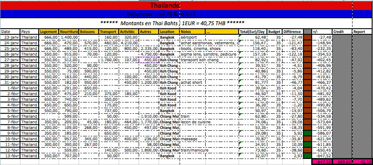Select the sigma lens, Lenotre, pedicure notes cell
The image size is (373, 165).
[209, 54]
